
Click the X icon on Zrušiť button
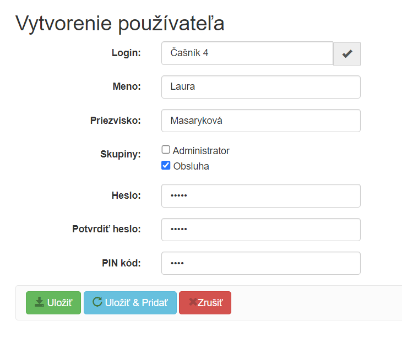coord(193,302)
